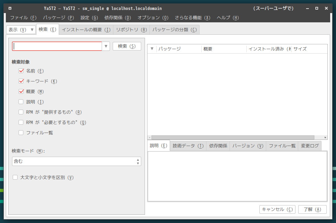The image size is (336, 223).
Task: Select the 技術データ (T) details tab
Action: (x=188, y=146)
